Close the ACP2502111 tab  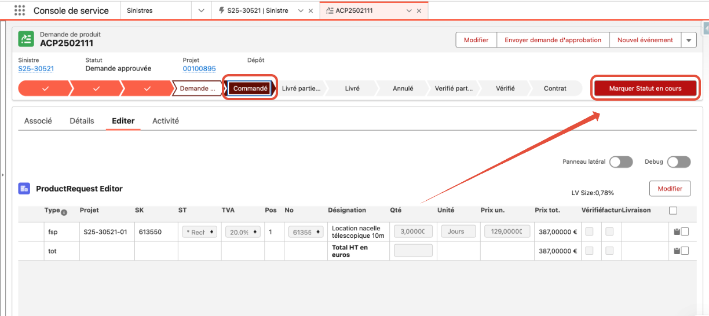(x=419, y=11)
